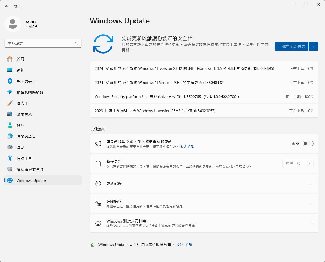Click the 協助工具 accessibility icon
Screen dimensions: 325x262
pos(10,158)
